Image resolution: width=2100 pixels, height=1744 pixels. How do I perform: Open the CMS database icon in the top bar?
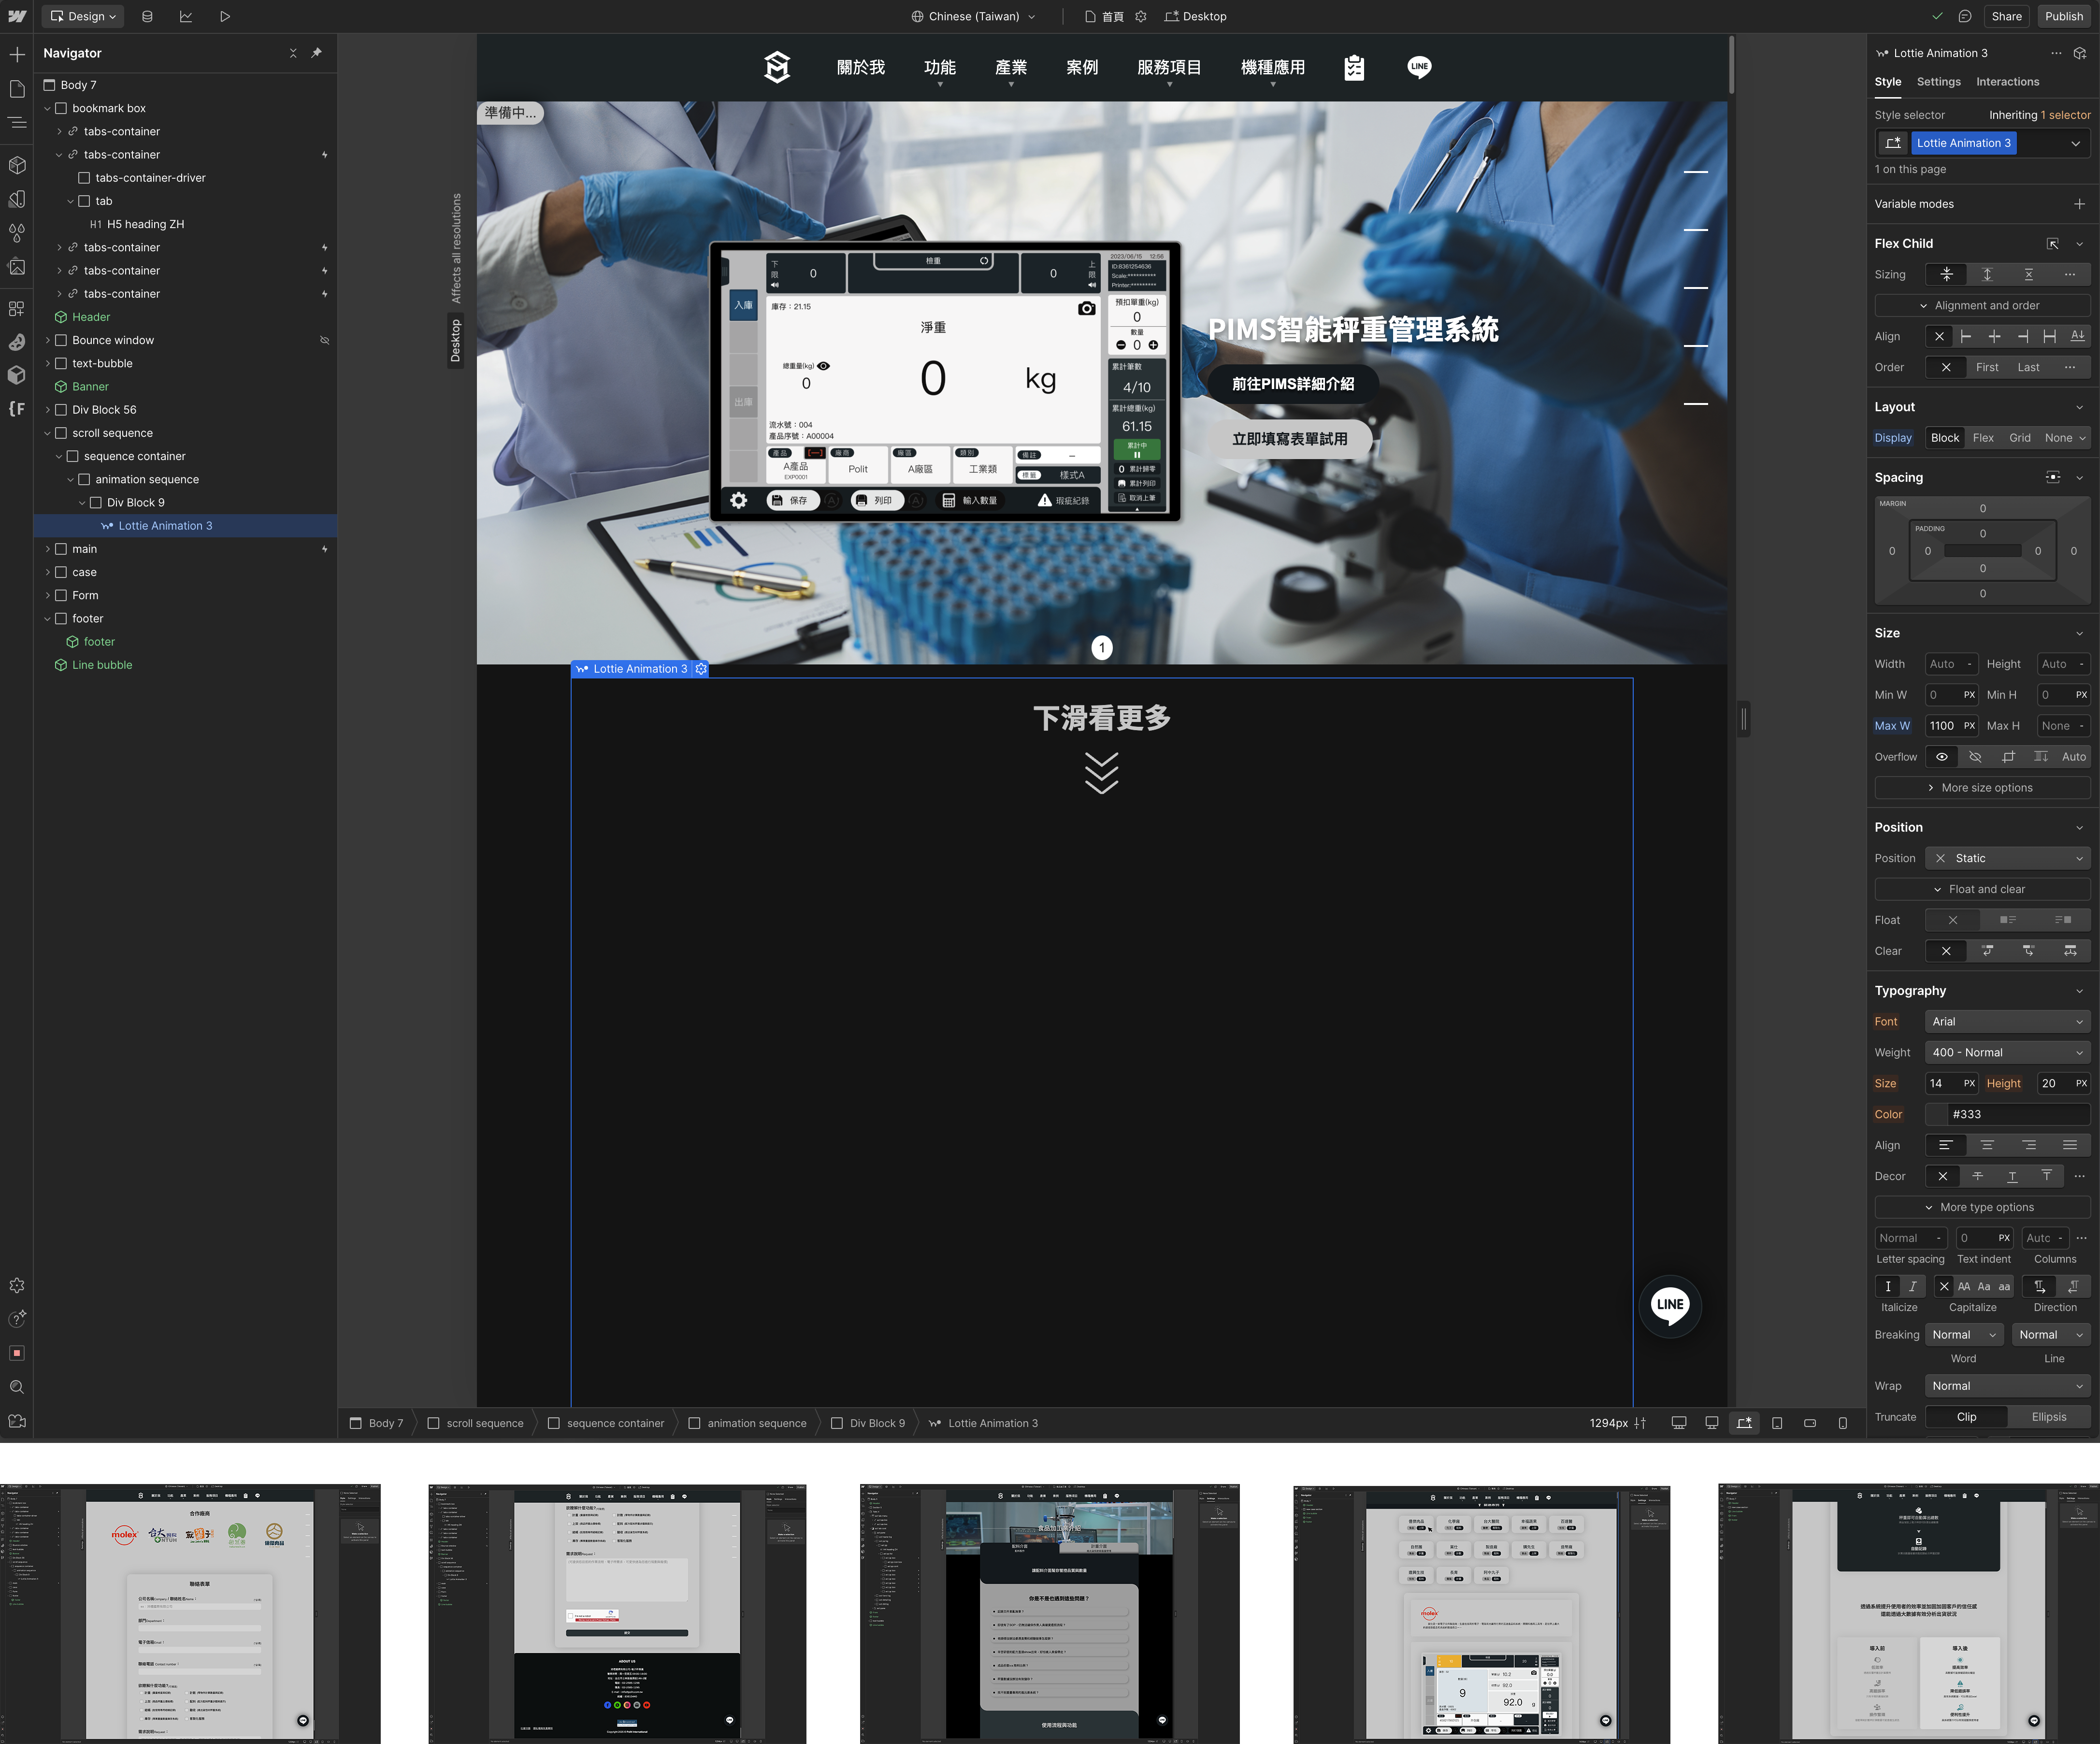pyautogui.click(x=147, y=16)
